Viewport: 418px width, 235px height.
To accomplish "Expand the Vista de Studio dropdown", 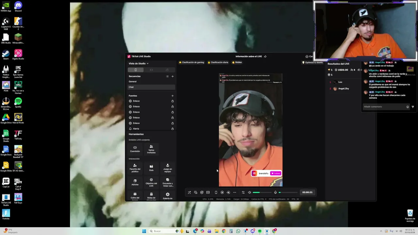I will (138, 64).
